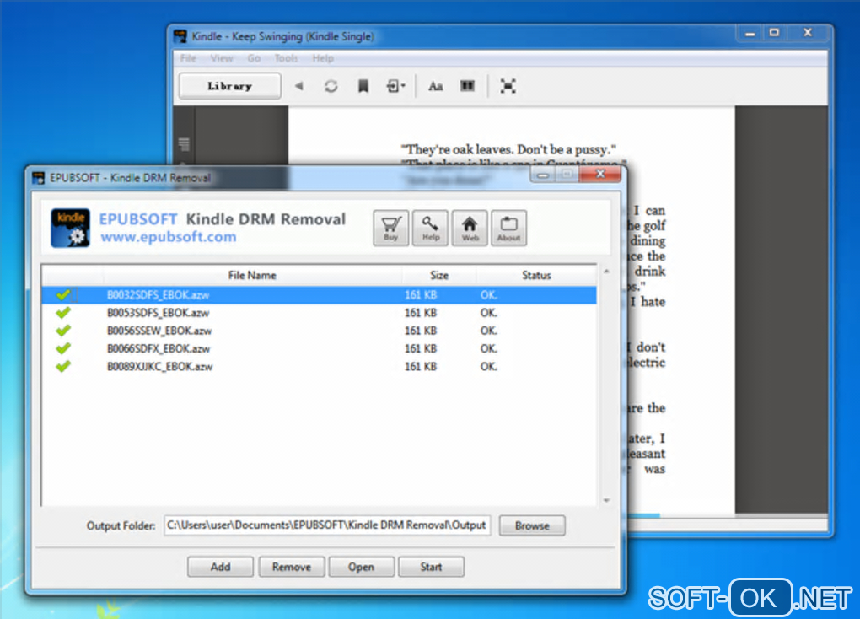Go to the Web home icon
This screenshot has height=619, width=860.
[x=470, y=228]
